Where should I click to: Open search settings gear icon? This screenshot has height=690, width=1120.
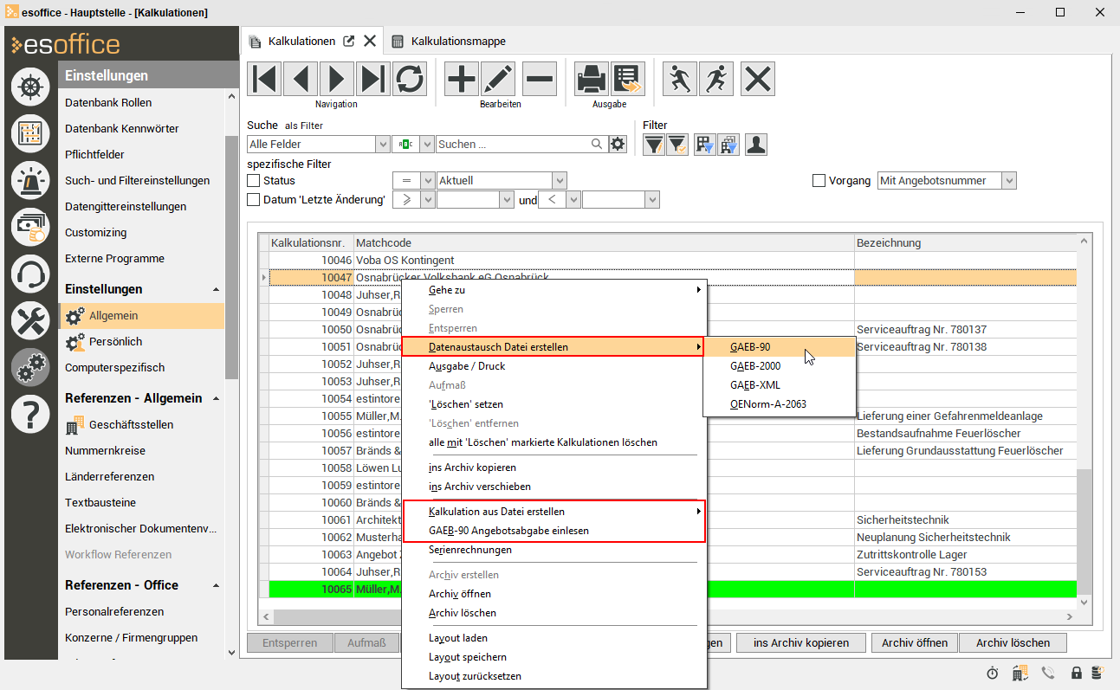pyautogui.click(x=618, y=145)
